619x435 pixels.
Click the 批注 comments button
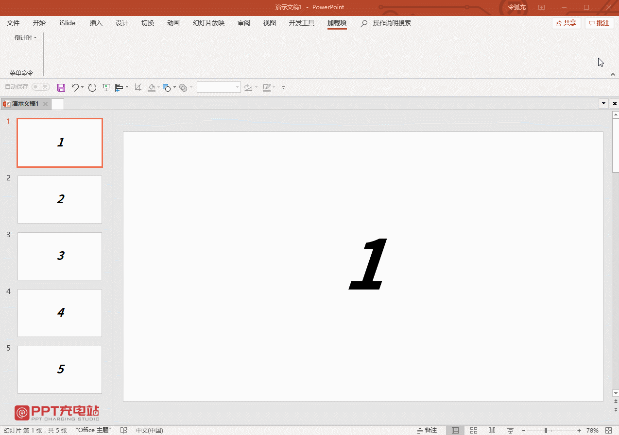599,23
